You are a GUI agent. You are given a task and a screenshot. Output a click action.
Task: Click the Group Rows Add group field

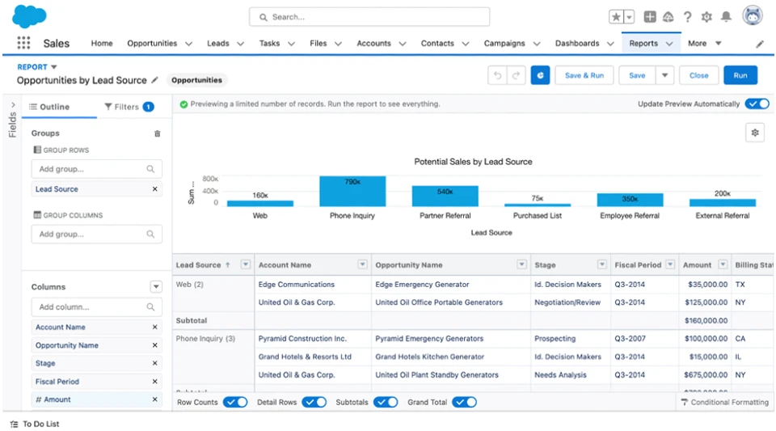coord(96,169)
